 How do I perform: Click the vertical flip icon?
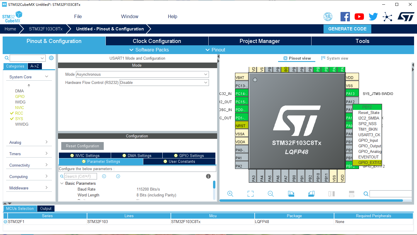click(x=352, y=194)
